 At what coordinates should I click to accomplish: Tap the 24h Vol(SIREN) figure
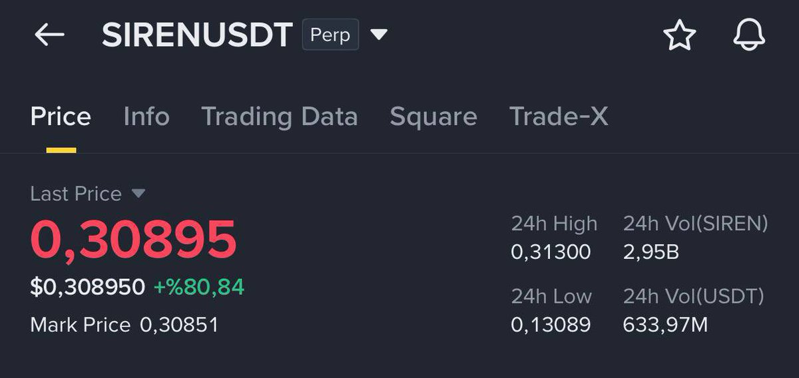tap(651, 252)
